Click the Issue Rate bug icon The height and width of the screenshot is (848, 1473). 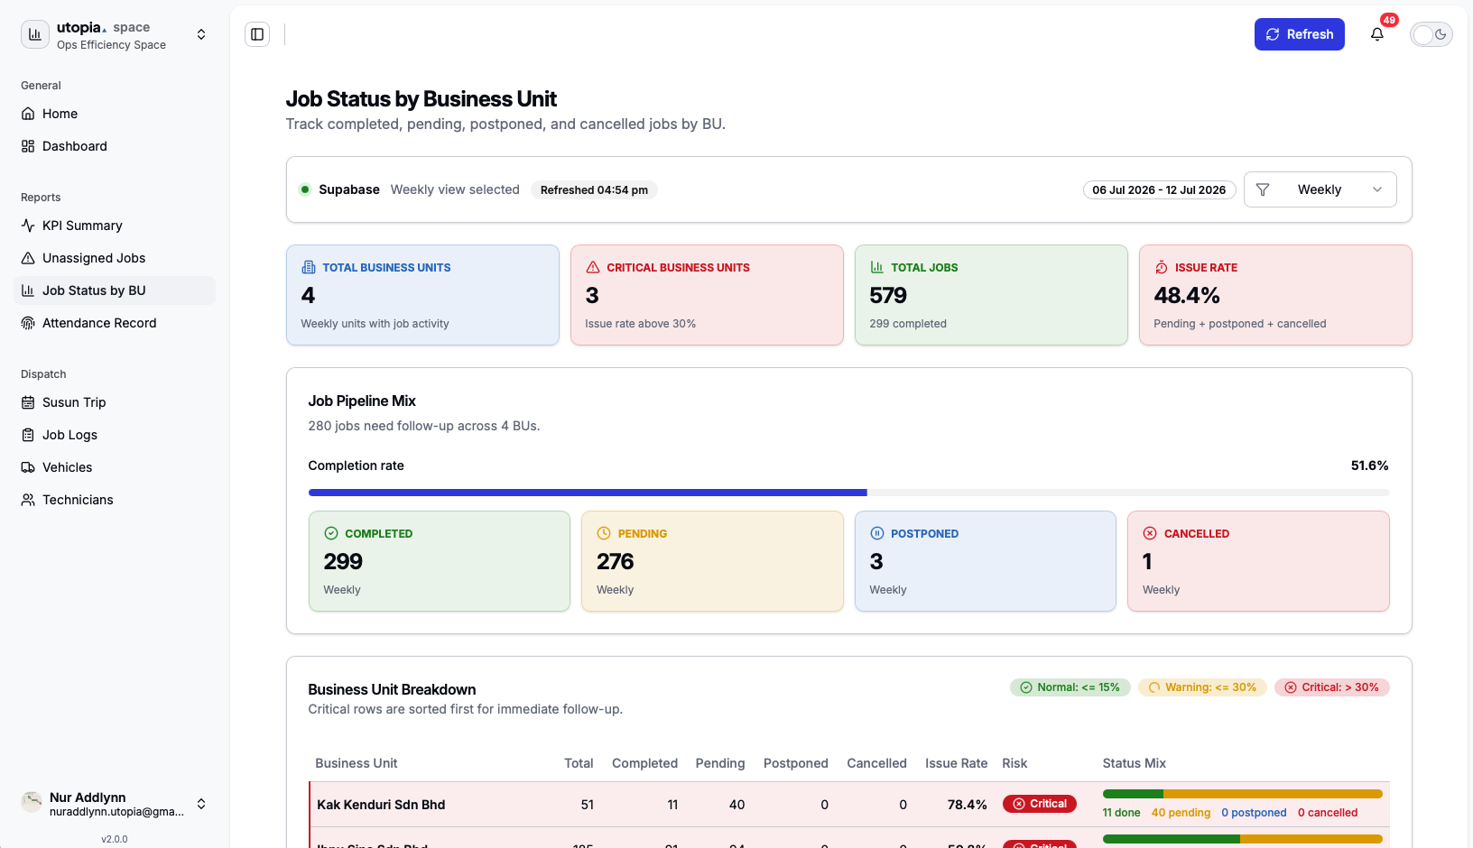tap(1162, 267)
